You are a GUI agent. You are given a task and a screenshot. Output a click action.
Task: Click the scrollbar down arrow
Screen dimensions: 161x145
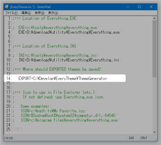[154, 132]
